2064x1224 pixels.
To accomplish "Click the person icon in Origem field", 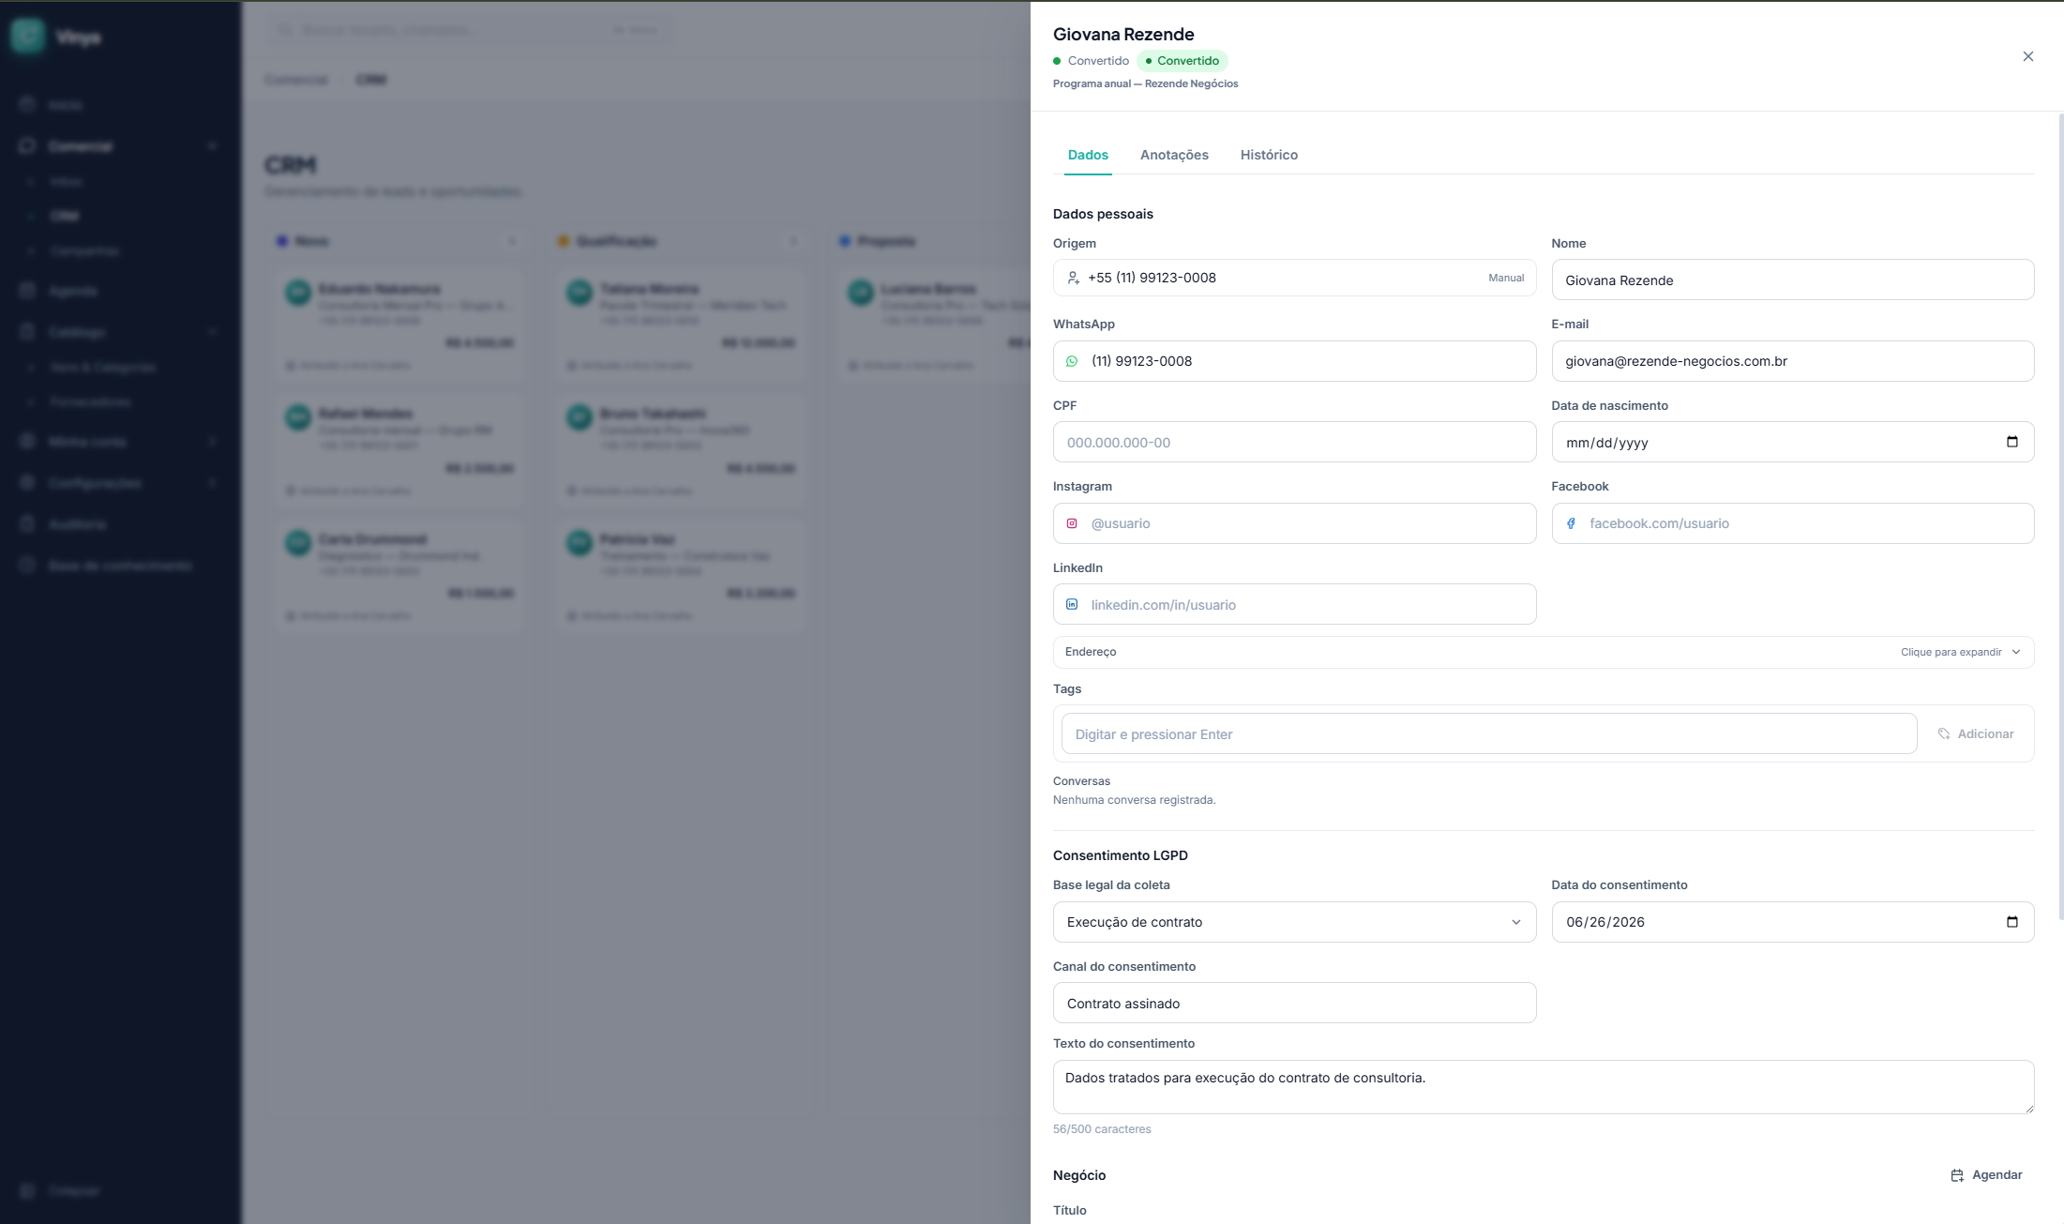I will 1073,278.
